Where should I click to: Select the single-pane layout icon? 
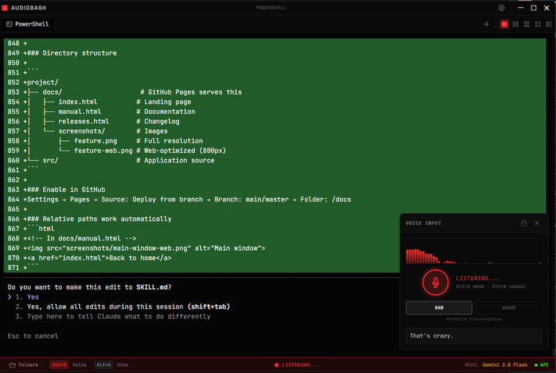[x=504, y=24]
